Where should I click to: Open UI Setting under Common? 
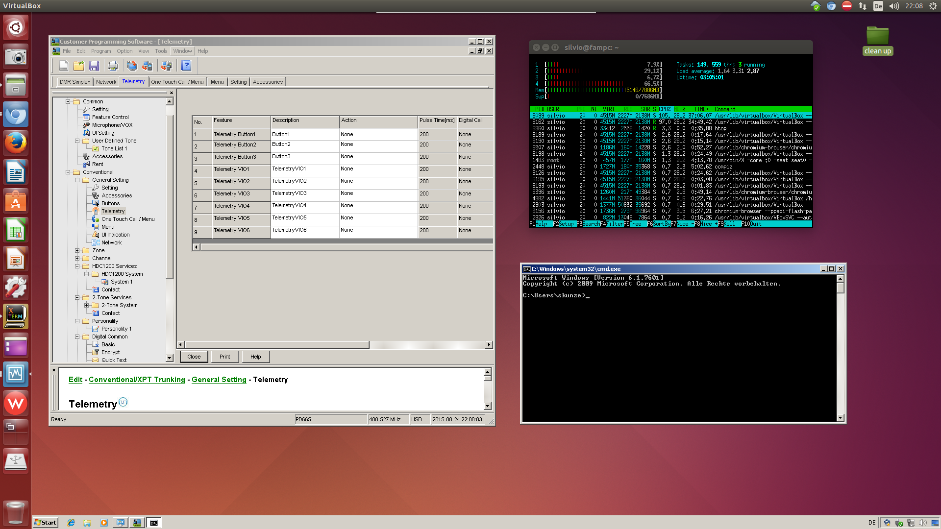click(x=103, y=133)
